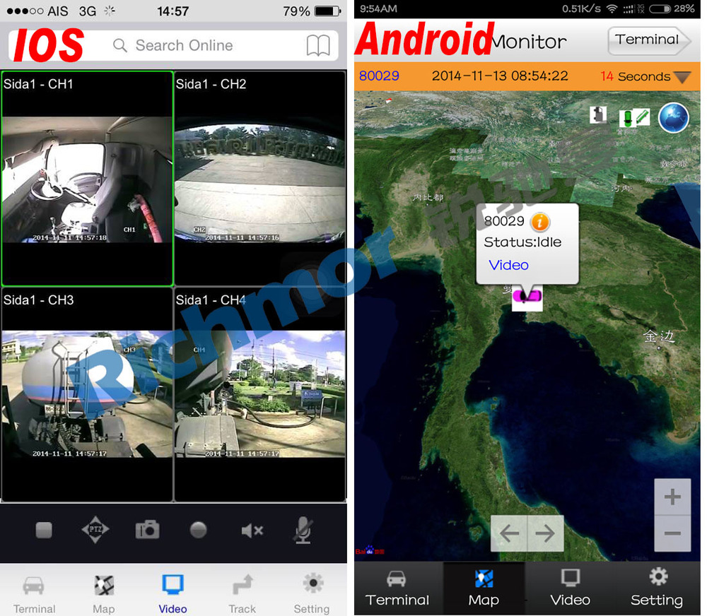Tap the orange info icon in popup
The image size is (707, 616).
tap(539, 222)
